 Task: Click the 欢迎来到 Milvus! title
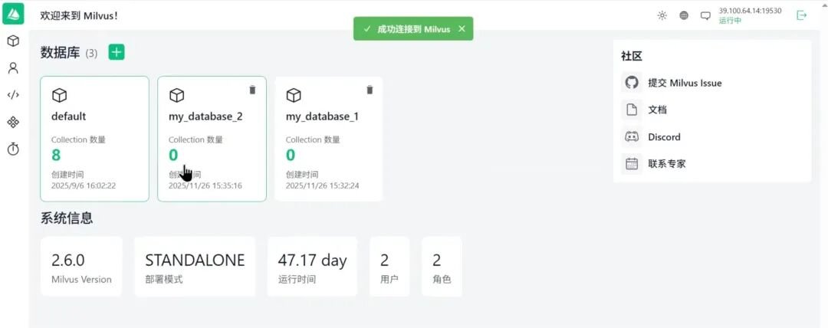point(79,16)
